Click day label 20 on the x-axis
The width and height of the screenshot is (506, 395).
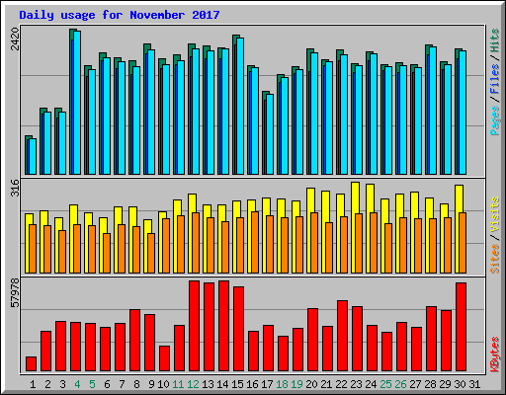click(311, 384)
